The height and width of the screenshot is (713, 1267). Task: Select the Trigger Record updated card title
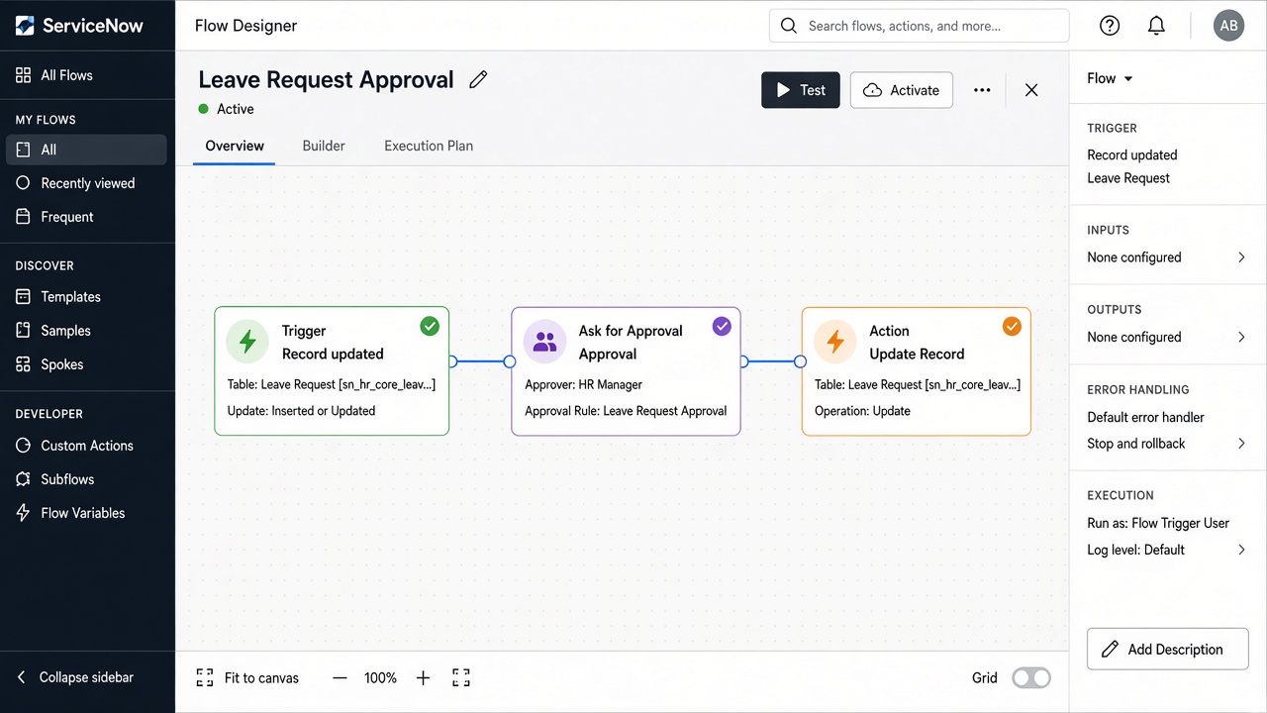coord(333,343)
